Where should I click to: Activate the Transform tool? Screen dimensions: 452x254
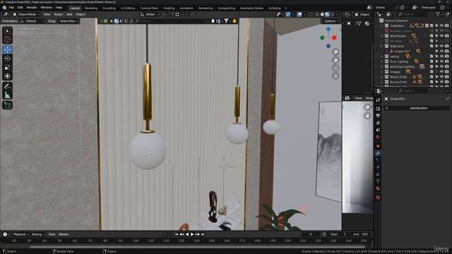pos(7,76)
